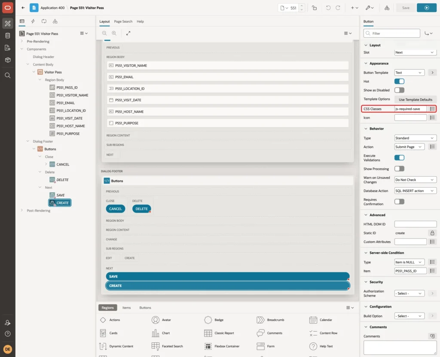Open the Build Option dropdown
440x357 pixels.
[x=409, y=316]
